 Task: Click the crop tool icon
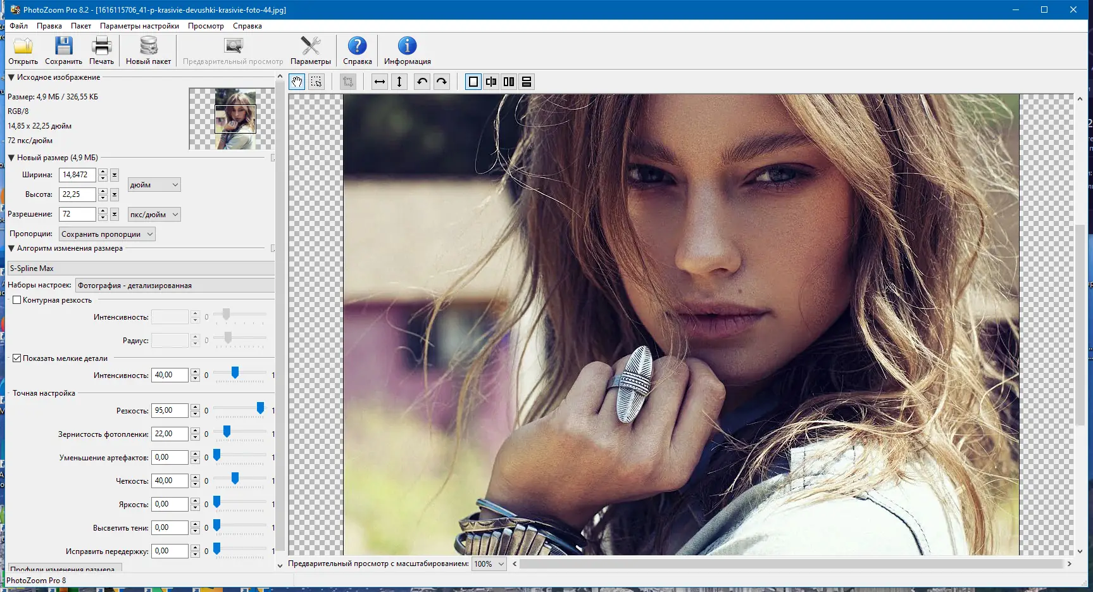(347, 82)
